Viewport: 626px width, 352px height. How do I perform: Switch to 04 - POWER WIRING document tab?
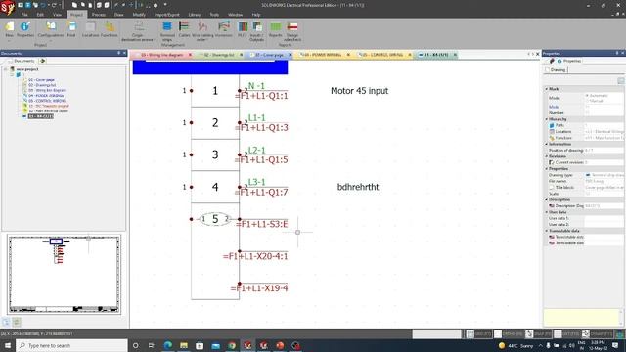[x=323, y=55]
